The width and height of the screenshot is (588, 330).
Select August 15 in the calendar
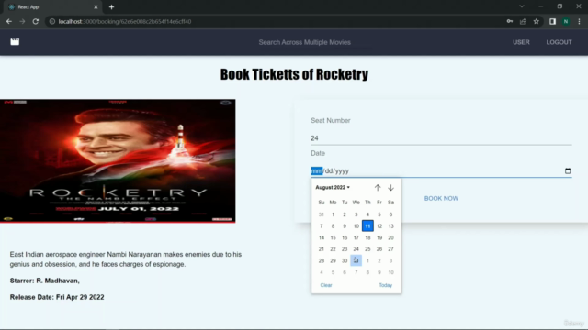(x=333, y=237)
